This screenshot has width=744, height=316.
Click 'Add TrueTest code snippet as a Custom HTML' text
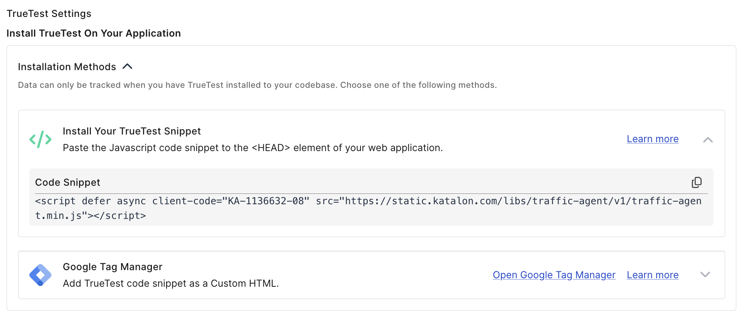point(171,283)
